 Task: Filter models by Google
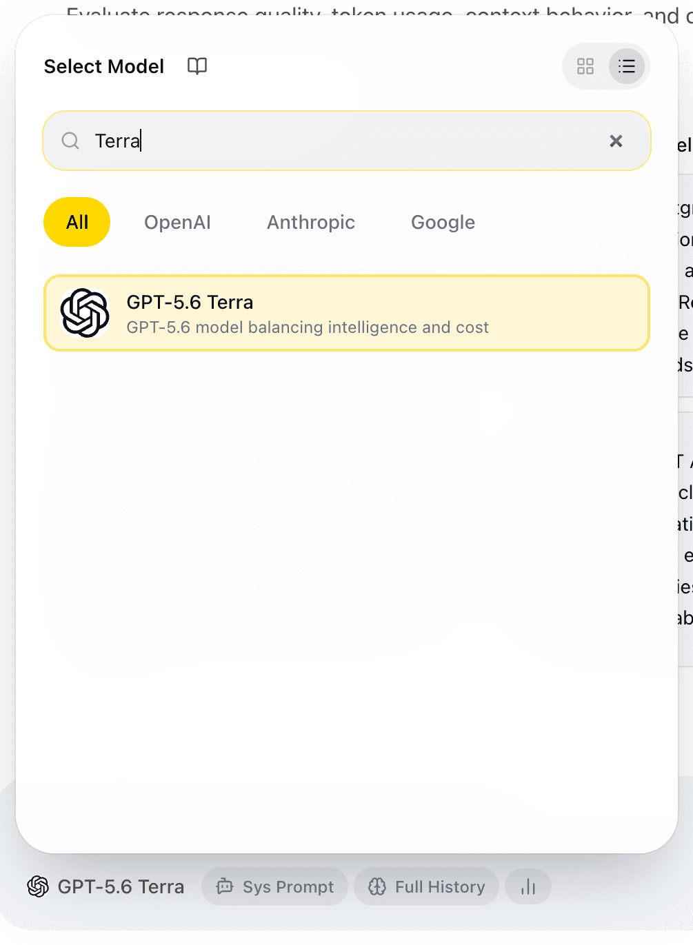(443, 222)
